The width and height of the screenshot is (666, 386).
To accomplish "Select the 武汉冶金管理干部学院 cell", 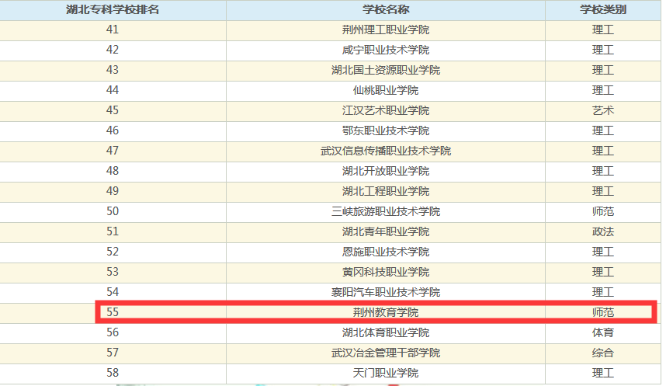I will (386, 353).
